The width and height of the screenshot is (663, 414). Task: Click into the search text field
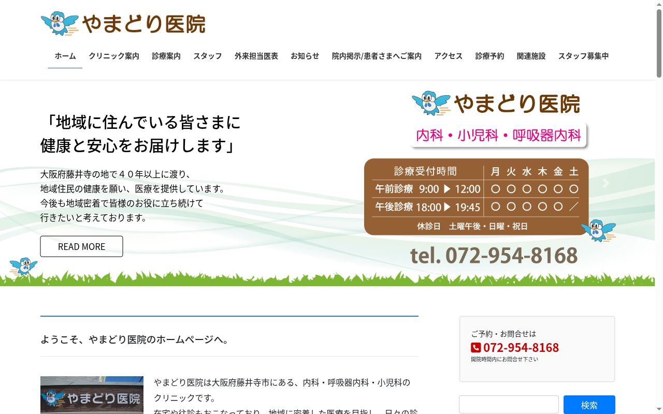pos(509,405)
